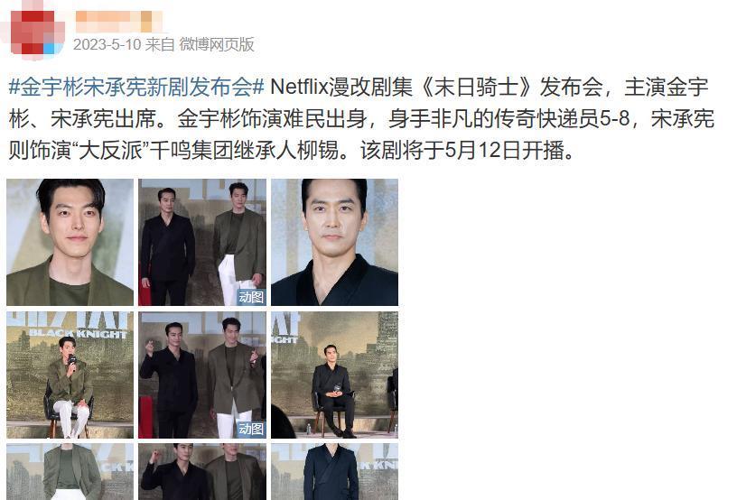737x500 pixels.
Task: Open photo of seated man holding microphone
Action: [70, 375]
